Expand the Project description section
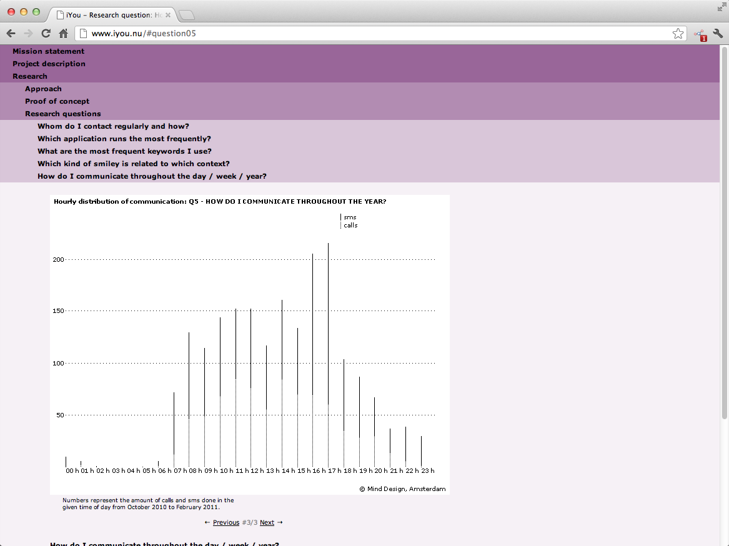Viewport: 729px width, 546px height. click(x=49, y=64)
